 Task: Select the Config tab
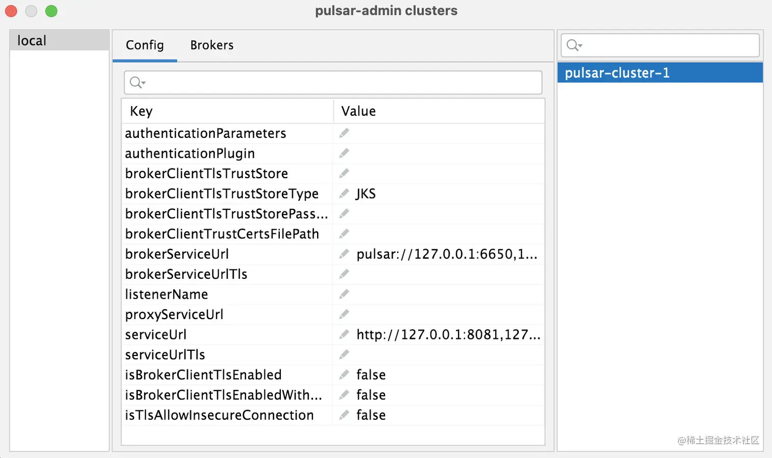[145, 45]
